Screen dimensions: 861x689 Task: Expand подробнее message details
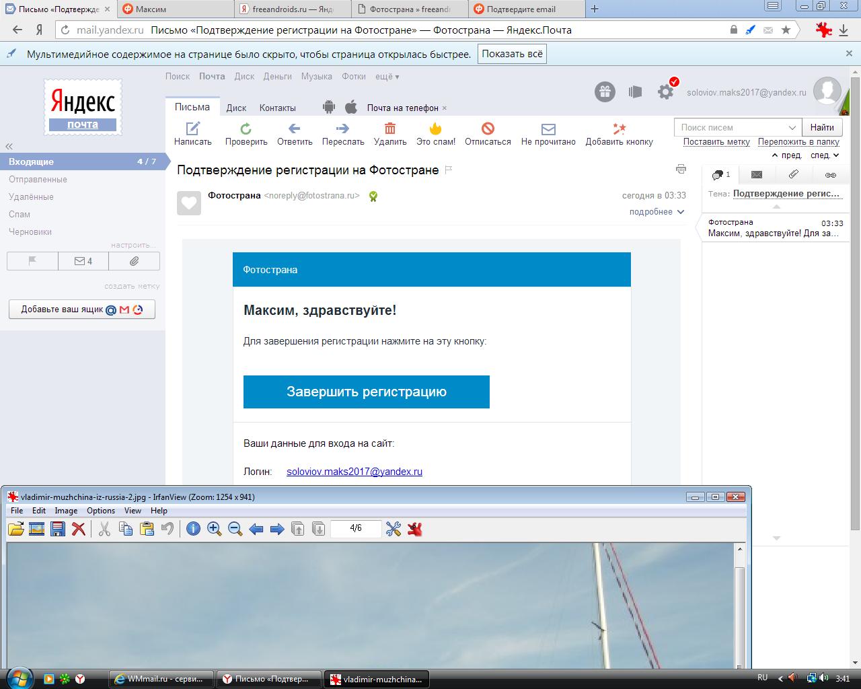point(657,212)
